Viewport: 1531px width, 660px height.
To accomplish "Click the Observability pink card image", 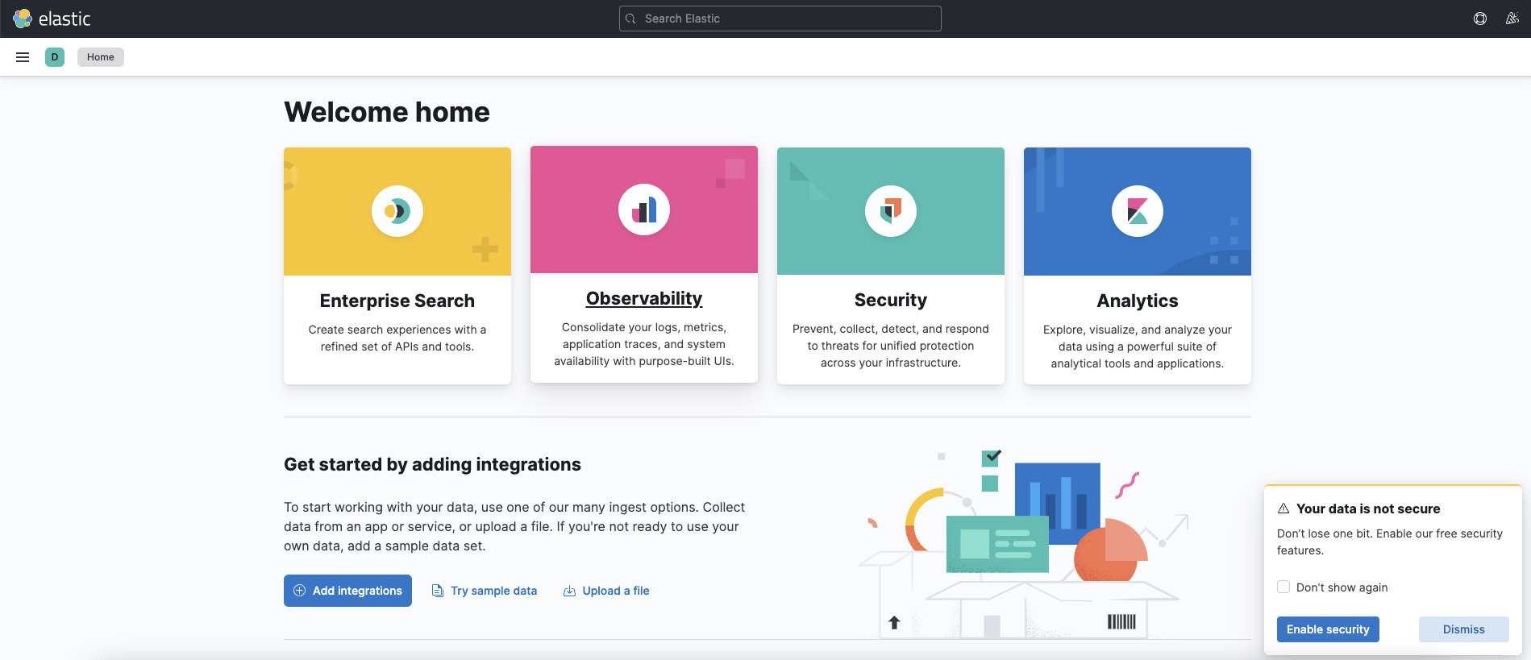I will (x=644, y=210).
